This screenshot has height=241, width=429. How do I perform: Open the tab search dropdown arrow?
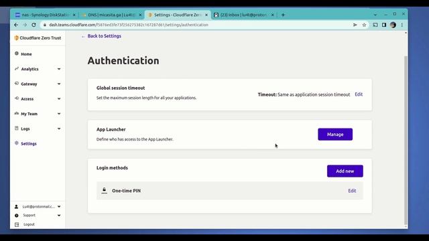375,15
